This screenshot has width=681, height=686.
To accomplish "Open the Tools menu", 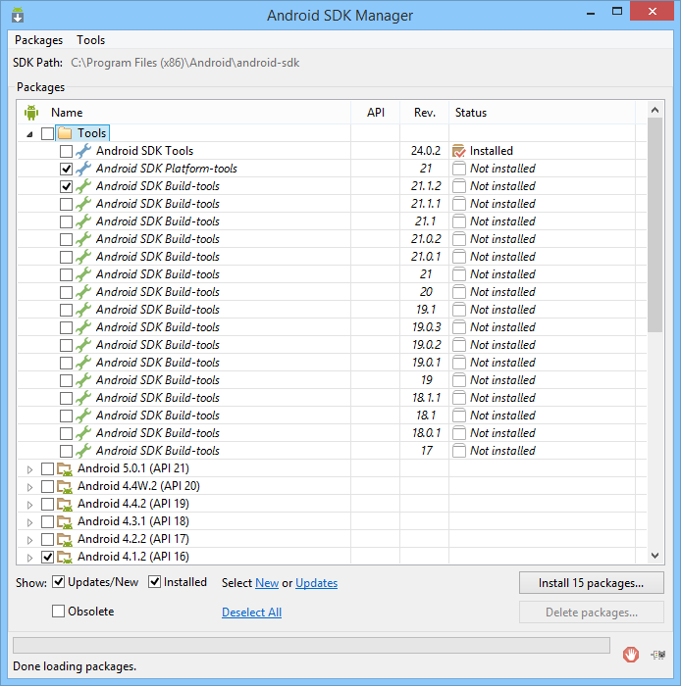I will (90, 40).
